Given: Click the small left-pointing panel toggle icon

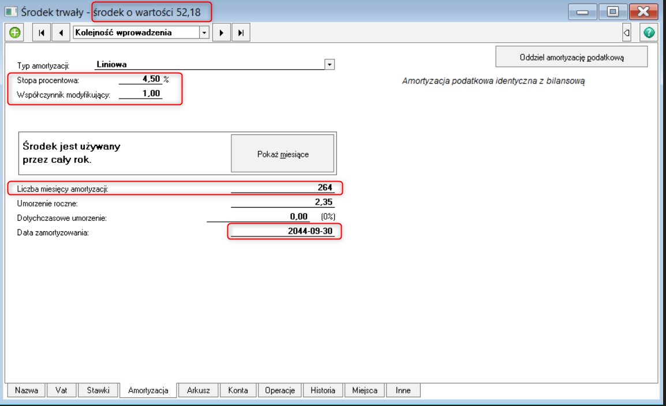Looking at the screenshot, I should [627, 33].
